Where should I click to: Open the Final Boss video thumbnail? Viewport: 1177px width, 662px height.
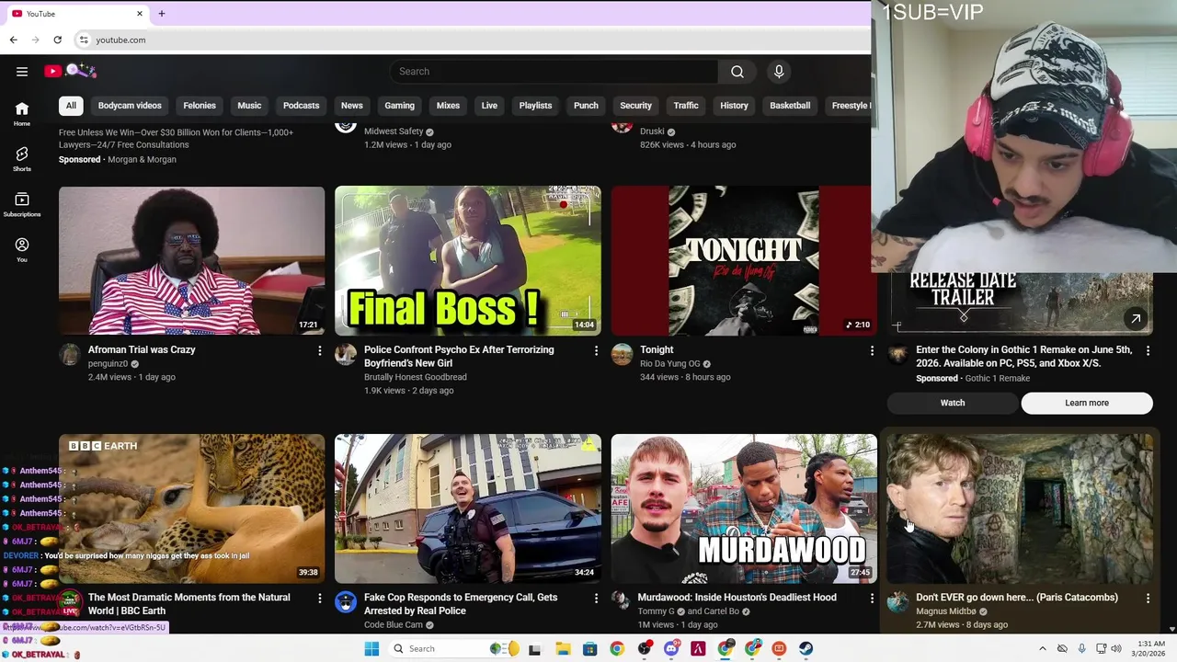pos(468,261)
